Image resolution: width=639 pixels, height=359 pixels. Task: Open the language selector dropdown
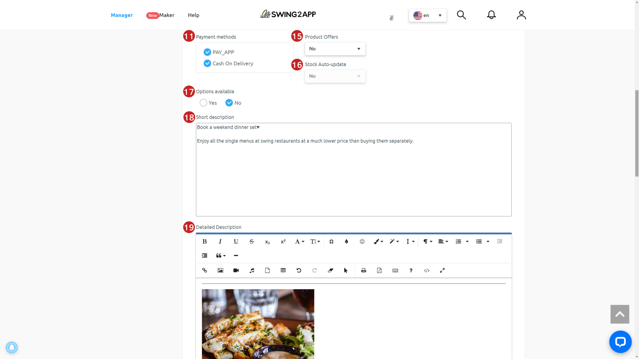click(x=427, y=15)
